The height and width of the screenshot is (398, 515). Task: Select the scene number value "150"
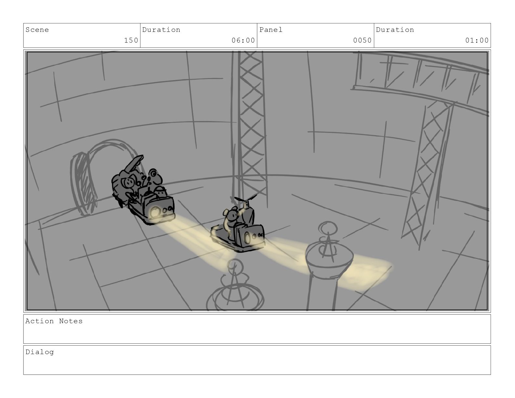coord(131,40)
